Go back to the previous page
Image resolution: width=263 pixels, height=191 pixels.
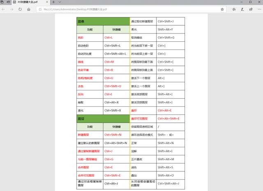coord(3,9)
